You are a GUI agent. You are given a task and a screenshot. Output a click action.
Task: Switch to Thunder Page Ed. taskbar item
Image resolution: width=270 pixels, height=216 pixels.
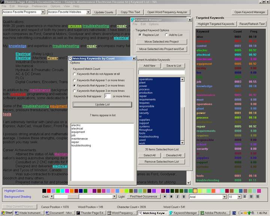91,213
